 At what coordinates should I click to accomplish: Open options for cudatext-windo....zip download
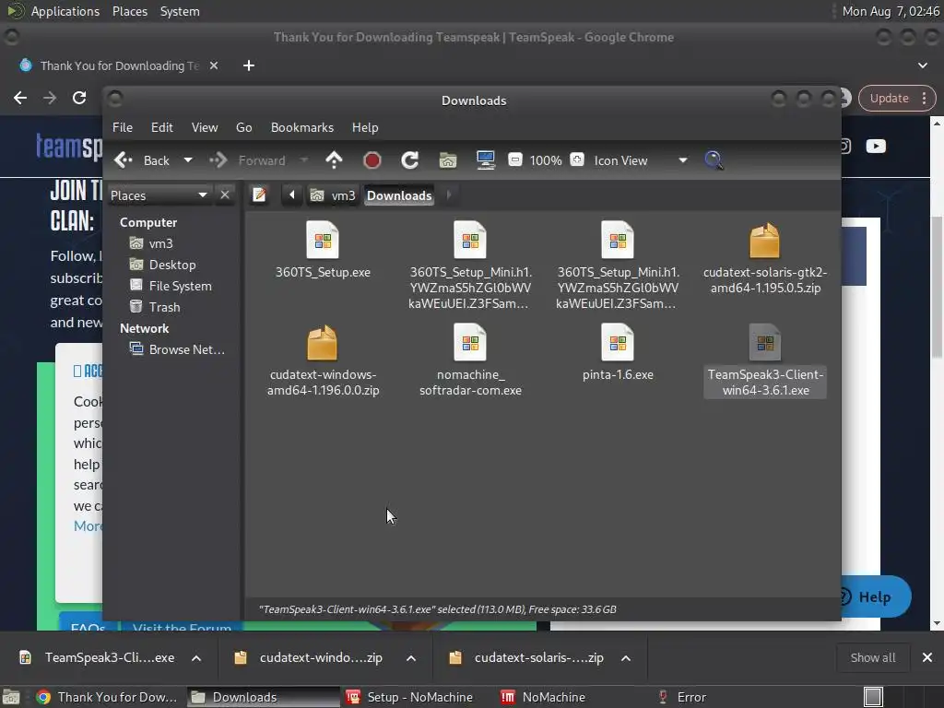coord(411,658)
